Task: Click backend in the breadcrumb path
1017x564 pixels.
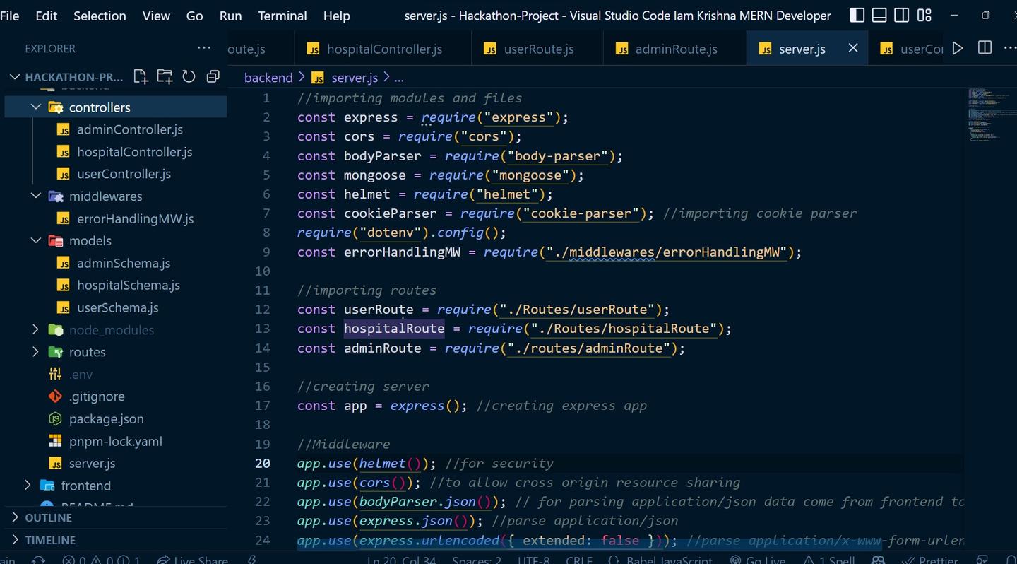Action: pos(268,78)
